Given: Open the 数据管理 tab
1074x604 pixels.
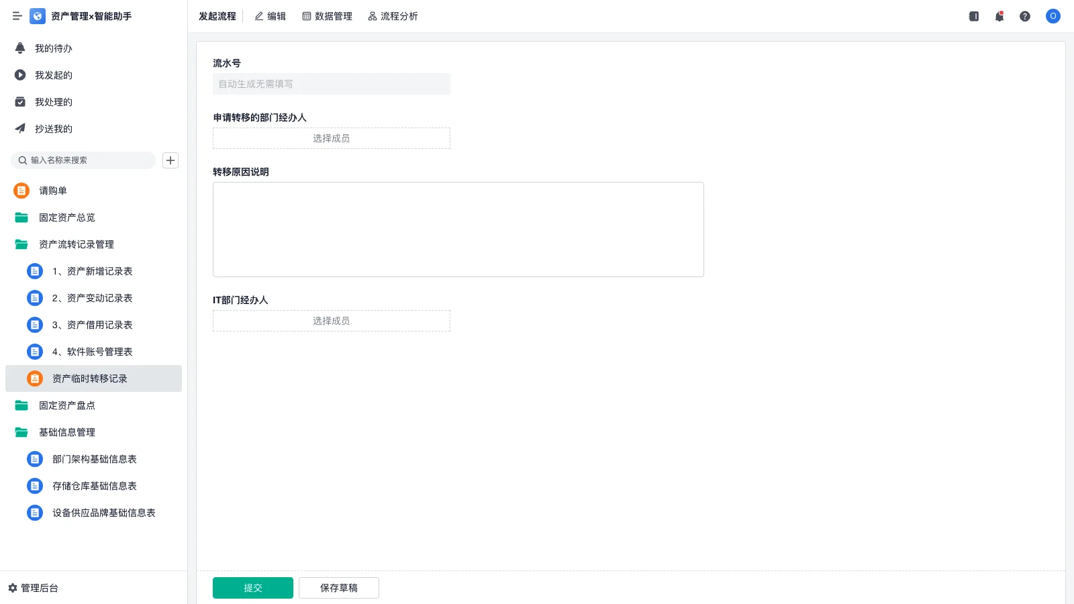Looking at the screenshot, I should (x=327, y=16).
